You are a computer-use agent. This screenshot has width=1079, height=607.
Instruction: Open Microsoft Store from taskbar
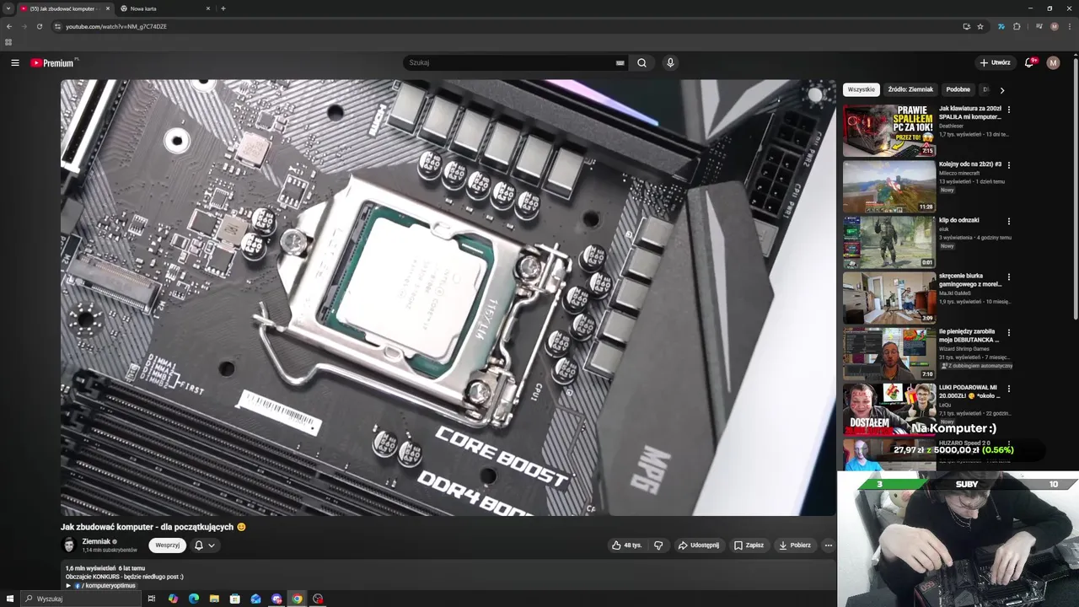coord(235,599)
